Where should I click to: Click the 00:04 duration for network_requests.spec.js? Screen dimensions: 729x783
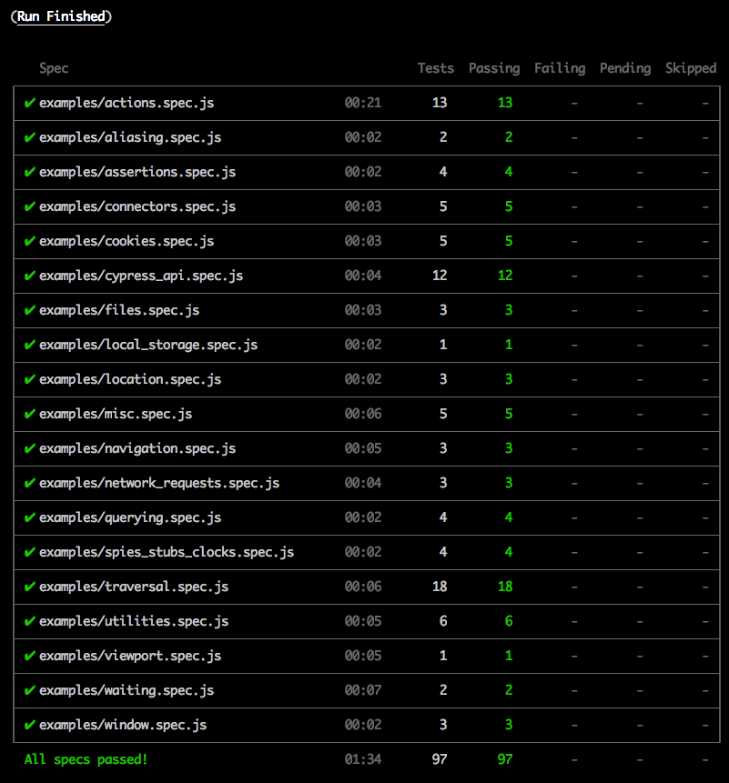pos(363,483)
